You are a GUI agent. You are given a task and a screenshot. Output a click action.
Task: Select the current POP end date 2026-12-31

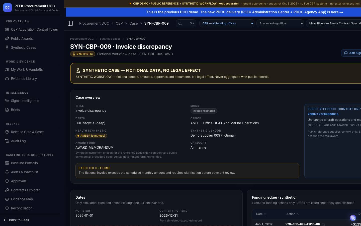pos(168,215)
